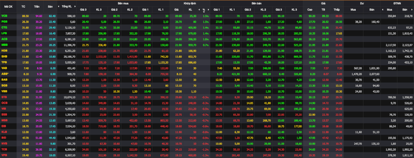
Task: Click left arrow before ĐTNN Mua header
Action: (x=382, y=10)
